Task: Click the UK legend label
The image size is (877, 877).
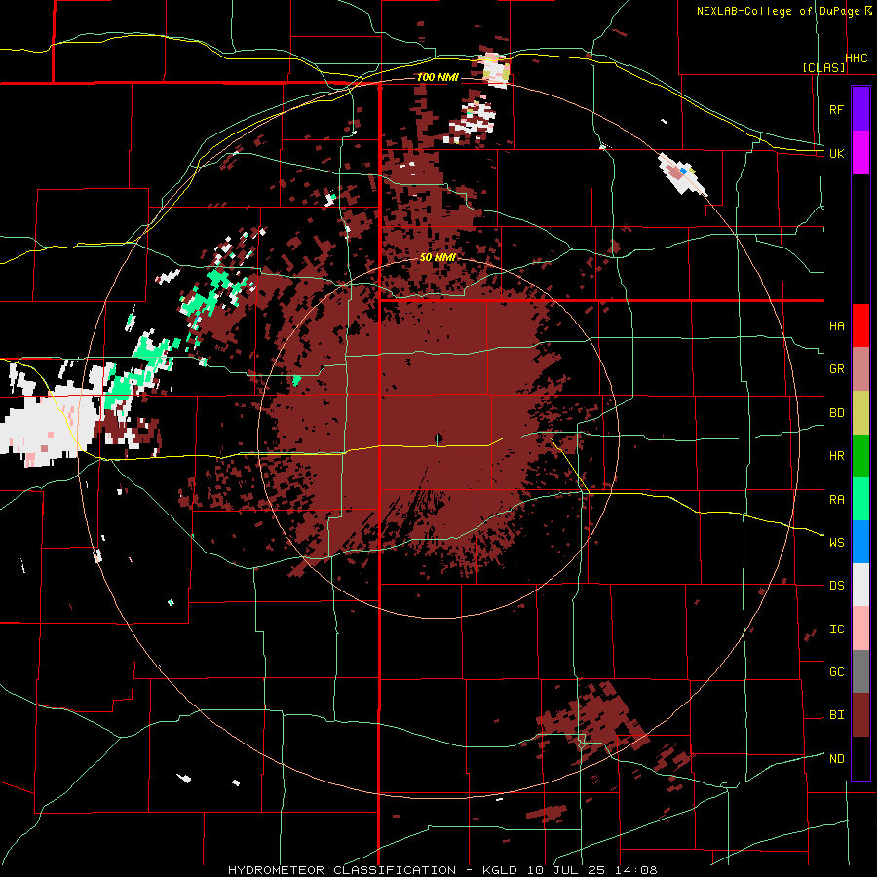Action: 836,153
